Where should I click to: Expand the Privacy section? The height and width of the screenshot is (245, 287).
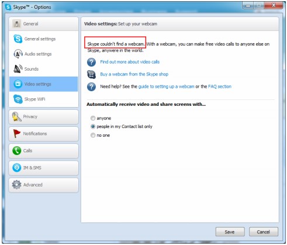pos(44,117)
